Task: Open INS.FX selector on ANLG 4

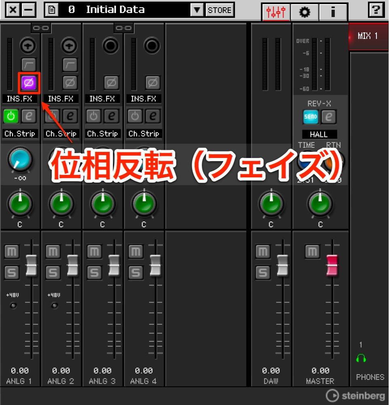Action: click(x=144, y=99)
